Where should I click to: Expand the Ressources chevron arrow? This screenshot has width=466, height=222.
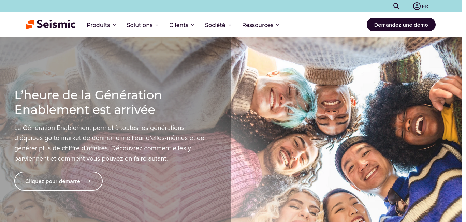(x=278, y=25)
